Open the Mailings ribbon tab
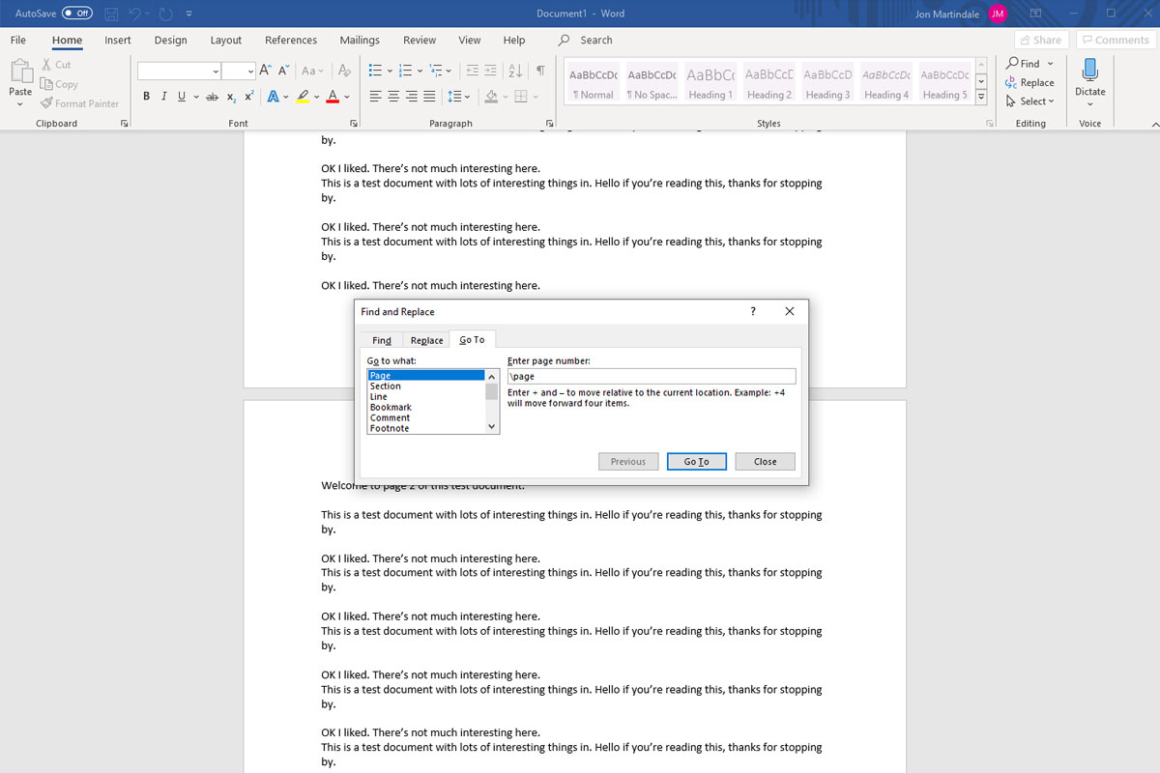The width and height of the screenshot is (1160, 773). 360,40
